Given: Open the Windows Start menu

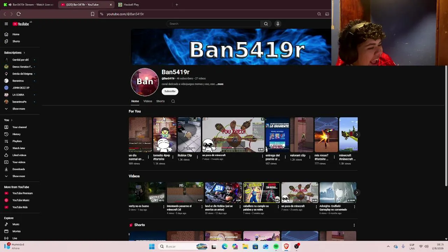Looking at the screenshot, I should (152, 246).
